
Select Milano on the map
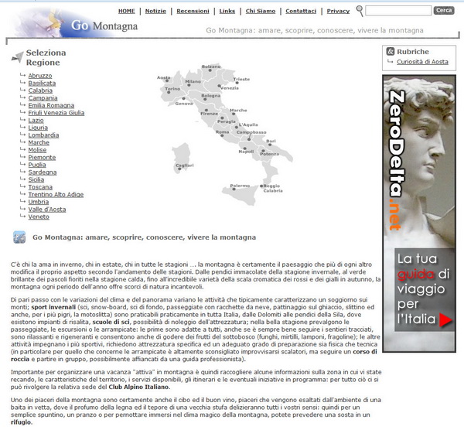coord(193,81)
